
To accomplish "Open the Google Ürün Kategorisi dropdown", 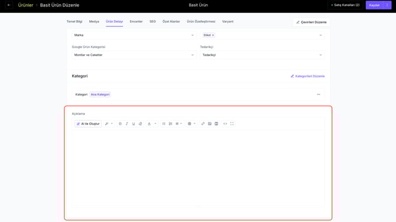I will (134, 55).
